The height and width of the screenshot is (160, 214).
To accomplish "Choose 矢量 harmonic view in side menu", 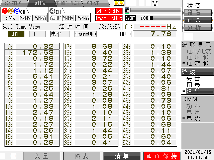I will tap(193, 79).
